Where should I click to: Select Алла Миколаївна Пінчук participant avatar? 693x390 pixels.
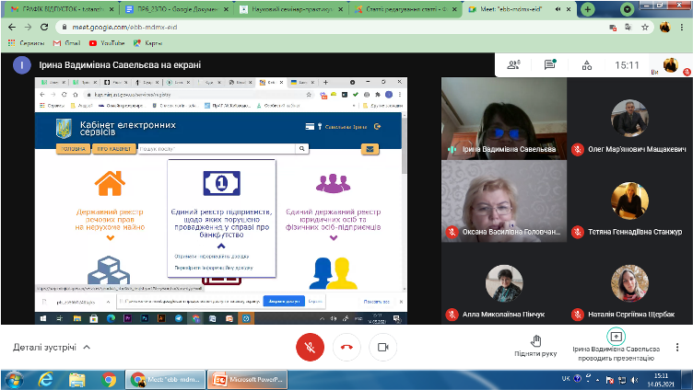(504, 283)
